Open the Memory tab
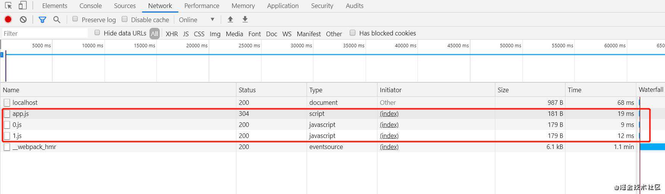This screenshot has height=194, width=665. pyautogui.click(x=243, y=6)
